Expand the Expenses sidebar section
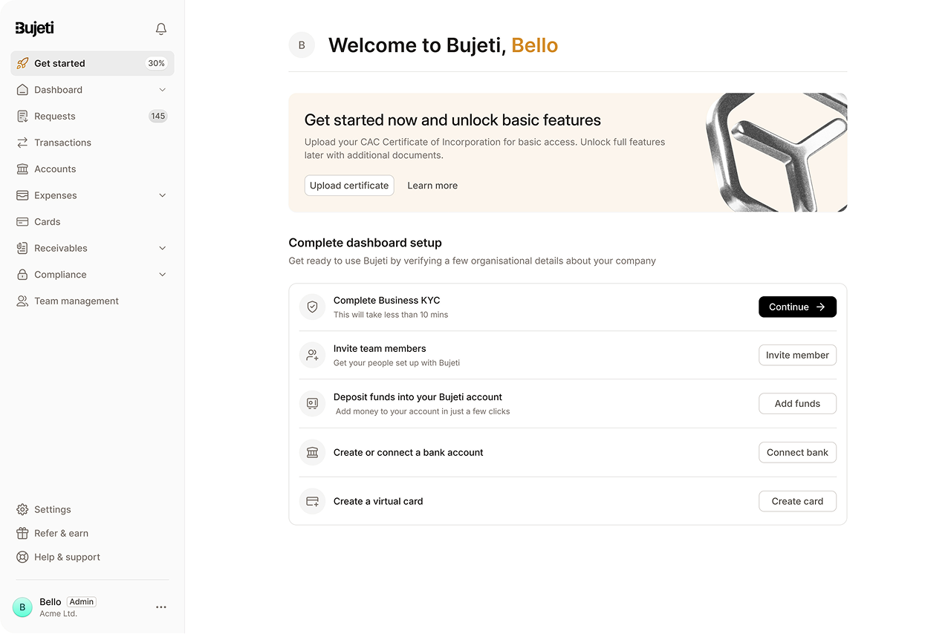Viewport: 951px width, 634px height. (x=163, y=195)
